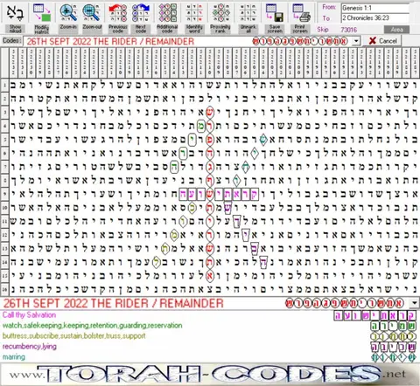Click the From field showing Genesis 1:1
The height and width of the screenshot is (386, 420).
375,8
